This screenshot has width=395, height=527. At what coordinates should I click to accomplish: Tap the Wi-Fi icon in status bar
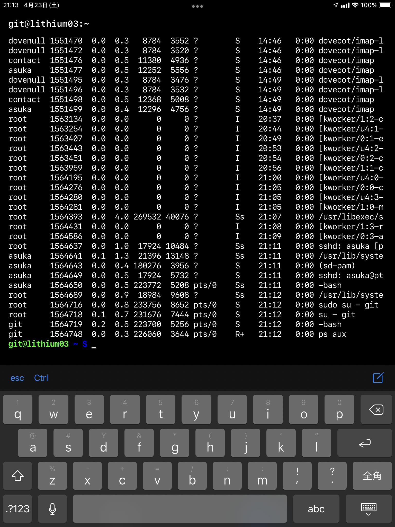(355, 5)
